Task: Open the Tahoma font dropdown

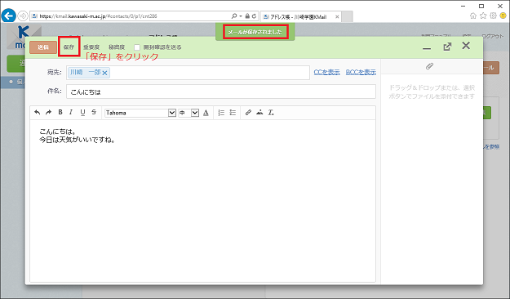Action: click(140, 113)
